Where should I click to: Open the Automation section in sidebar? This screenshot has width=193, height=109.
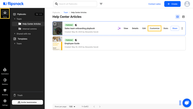click(x=5, y=71)
